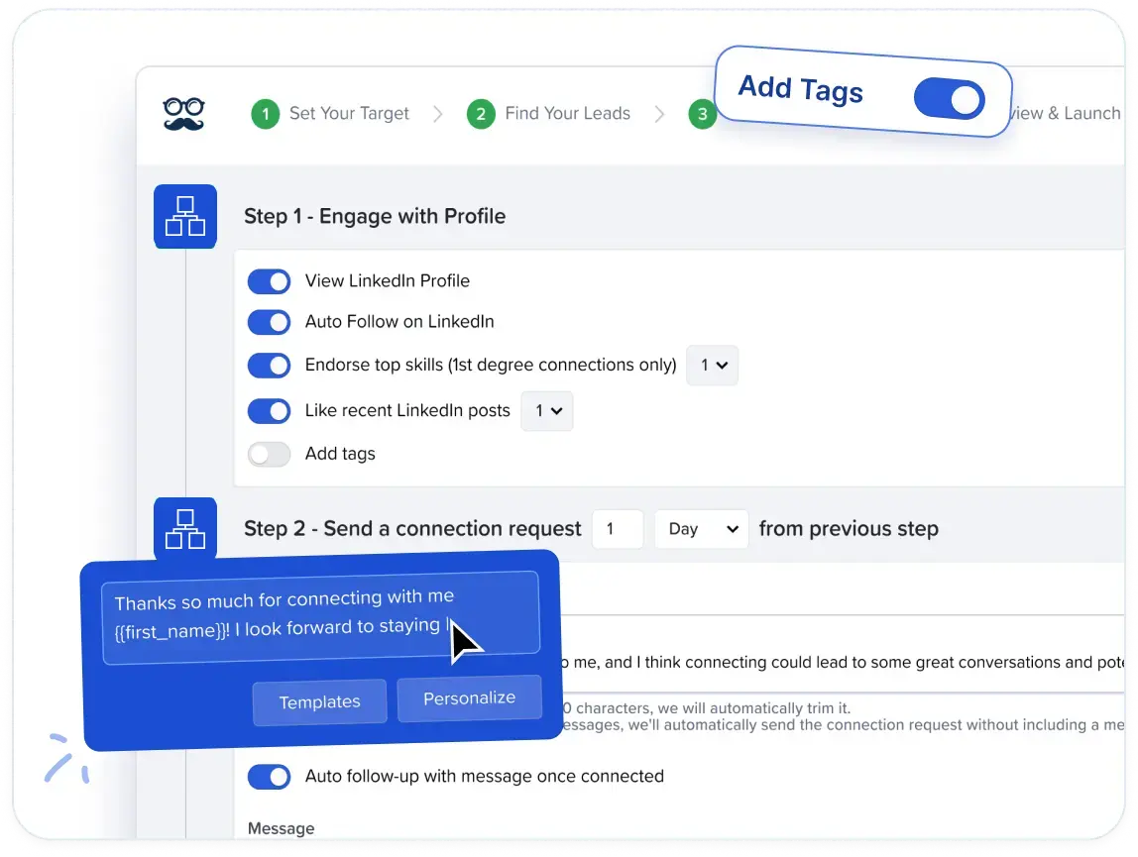
Task: Open the Day unit dropdown in Step 2
Action: (x=701, y=529)
